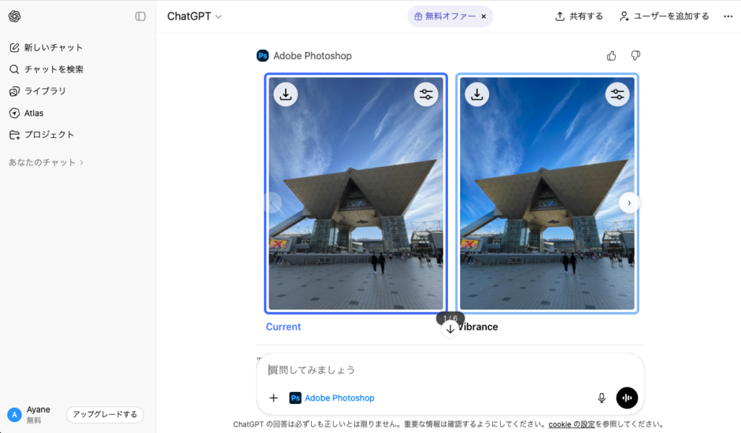Screen dimensions: 741x433
Task: Open the ChatGPT model selector dropdown
Action: click(x=195, y=17)
